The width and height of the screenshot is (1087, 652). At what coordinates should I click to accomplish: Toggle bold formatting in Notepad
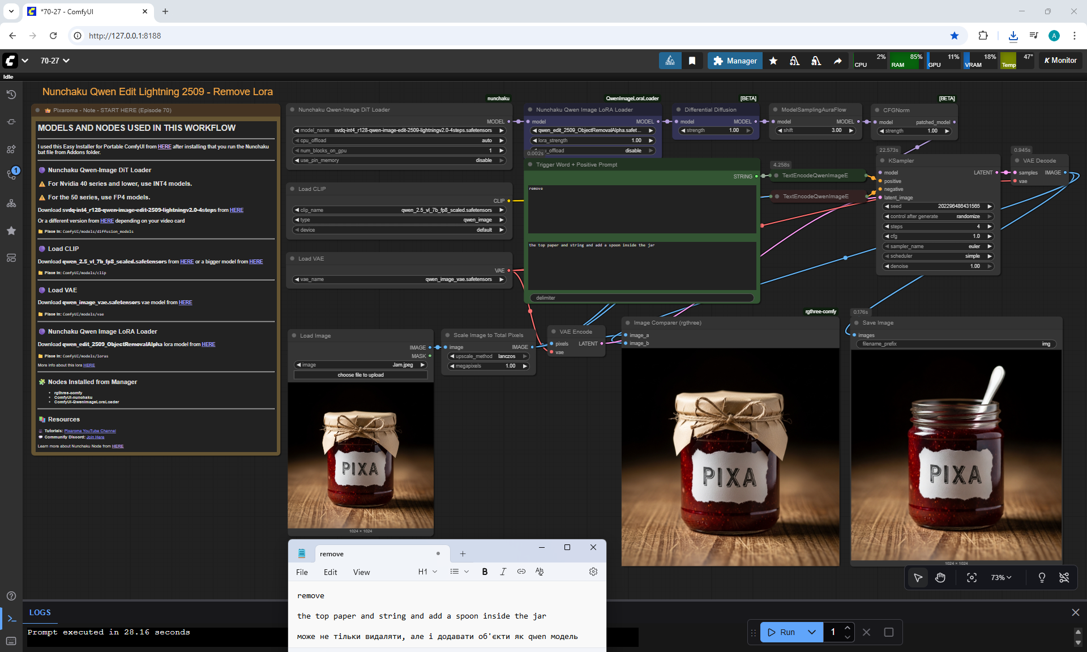tap(485, 572)
